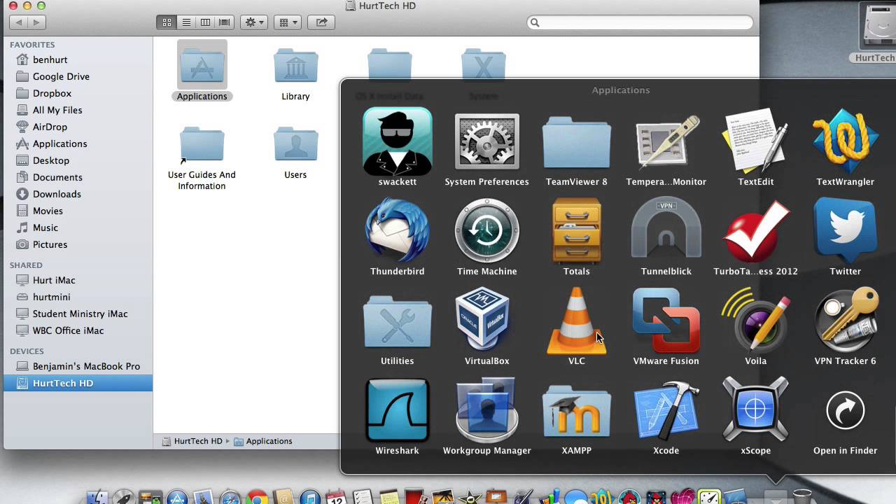This screenshot has height=504, width=896.
Task: Go back in Finder history
Action: point(18,22)
